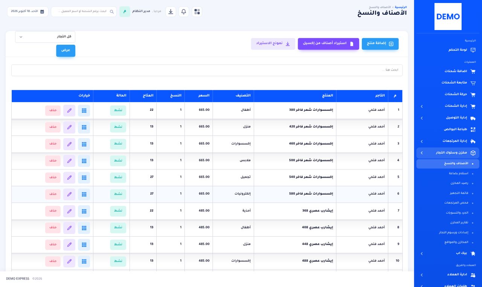Click the shipment number search field in header
Image resolution: width=482 pixels, height=287 pixels.
(x=84, y=12)
